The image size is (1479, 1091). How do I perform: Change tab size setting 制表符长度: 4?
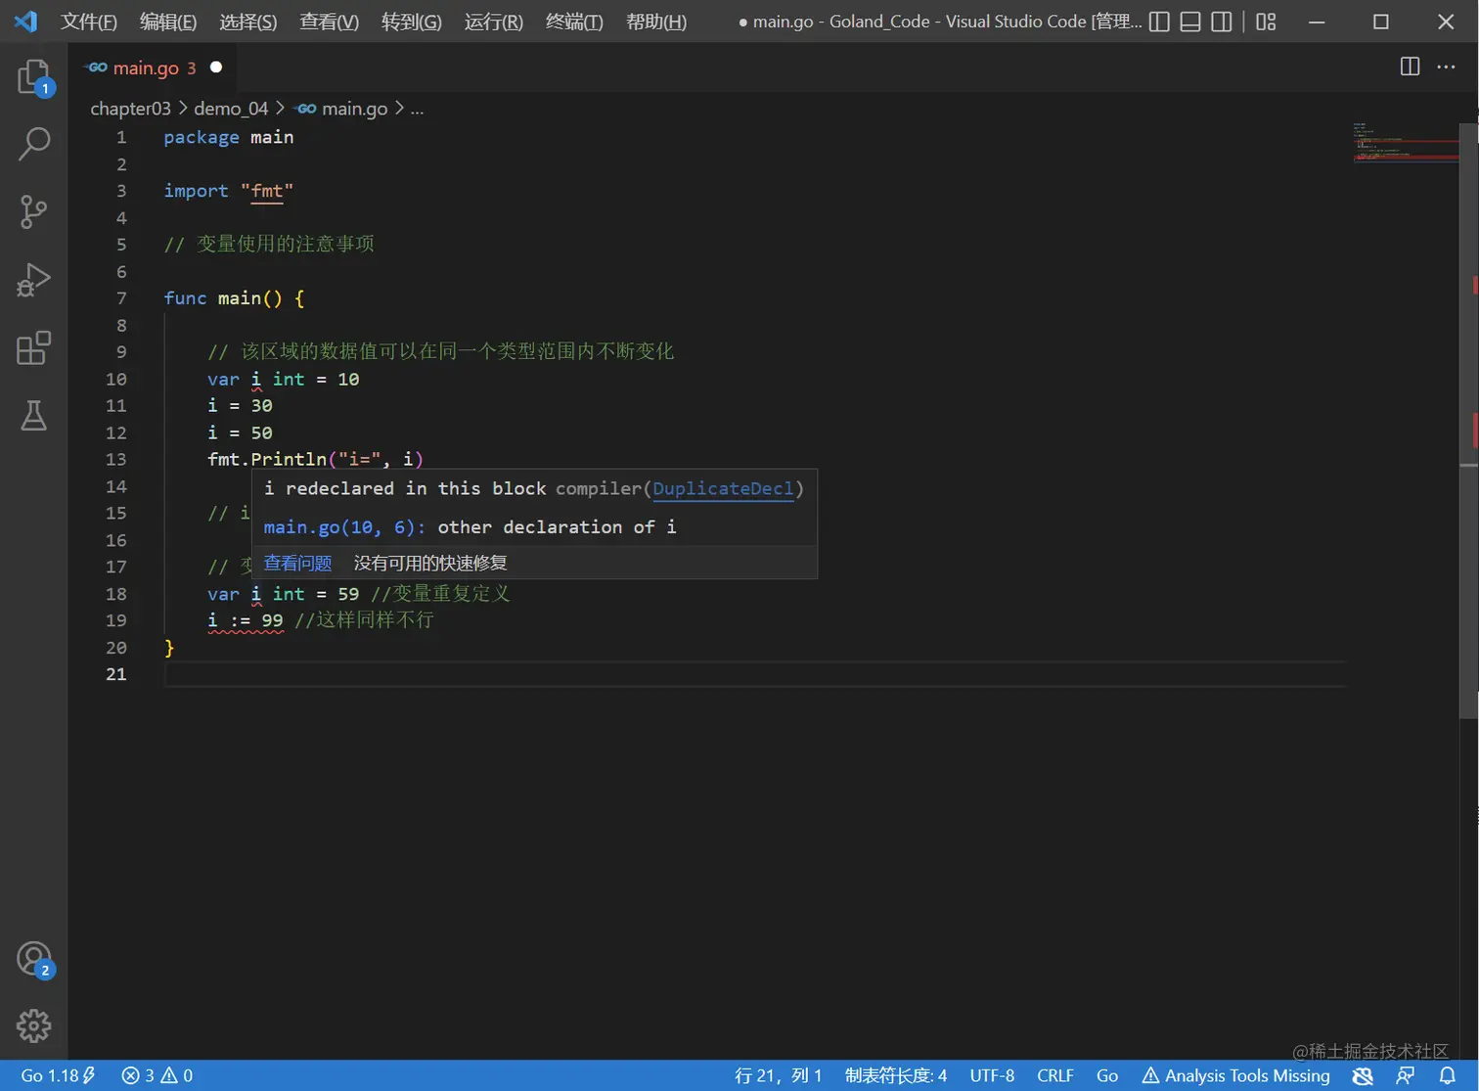tap(896, 1075)
